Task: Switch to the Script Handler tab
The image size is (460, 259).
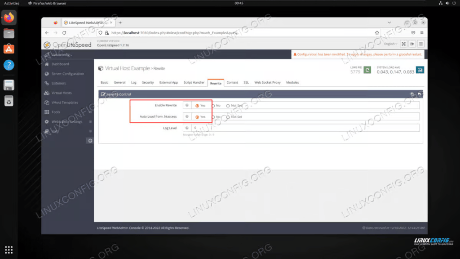Action: pyautogui.click(x=194, y=83)
